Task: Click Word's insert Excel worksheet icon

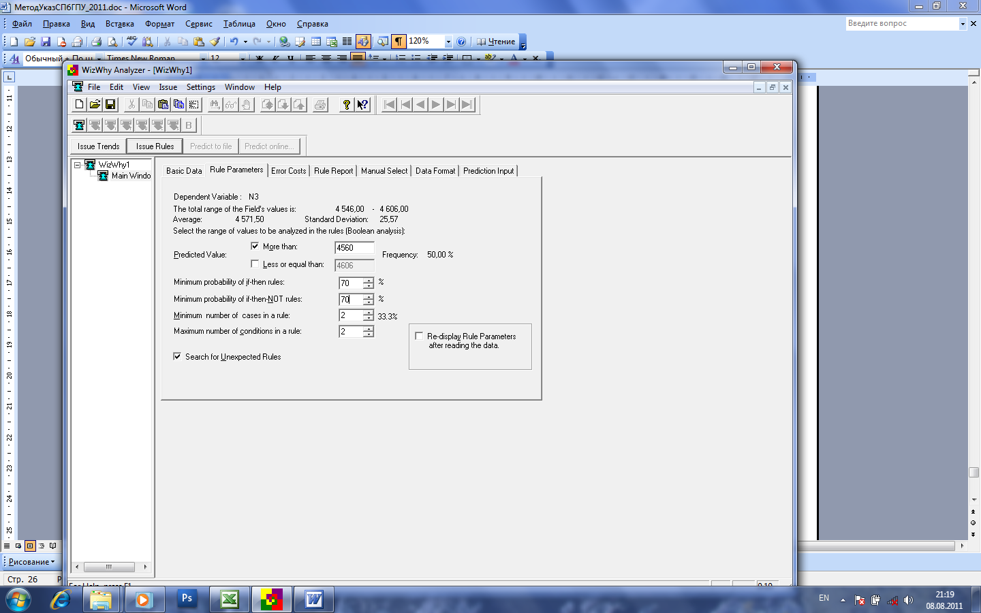Action: [332, 42]
